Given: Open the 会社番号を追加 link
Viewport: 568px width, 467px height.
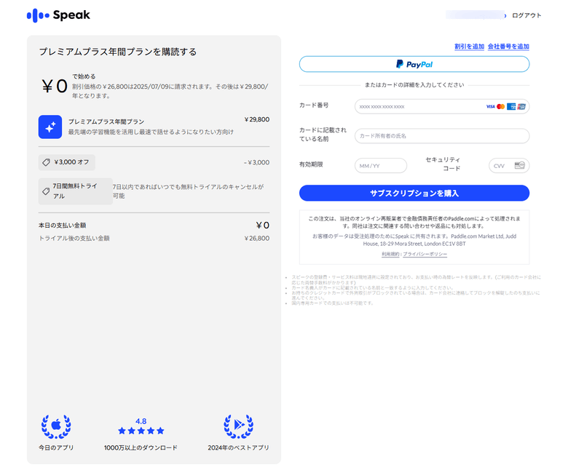Looking at the screenshot, I should click(x=508, y=47).
